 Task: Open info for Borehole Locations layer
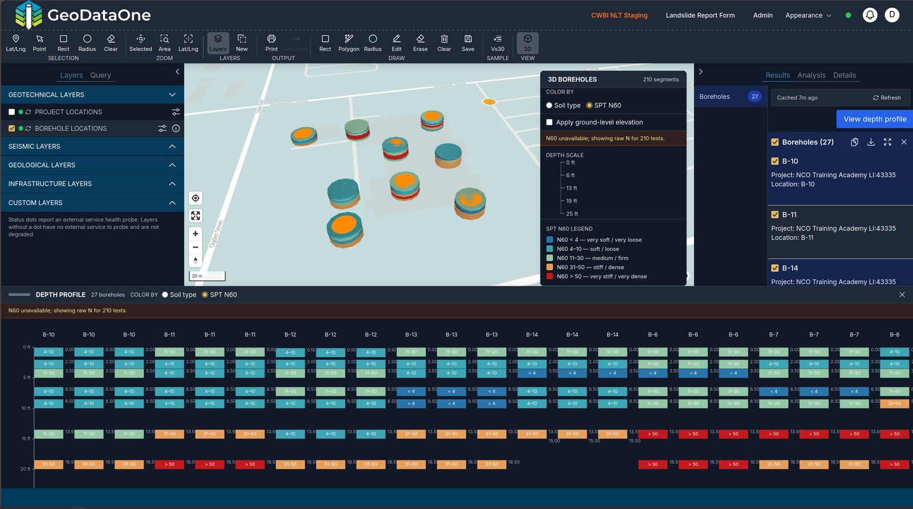pyautogui.click(x=176, y=128)
